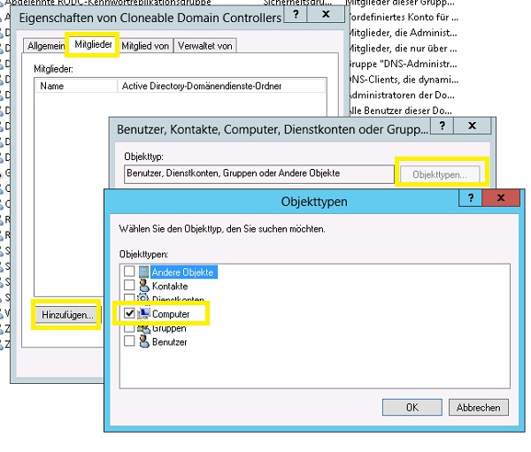Select the Kontakte list entry

170,286
